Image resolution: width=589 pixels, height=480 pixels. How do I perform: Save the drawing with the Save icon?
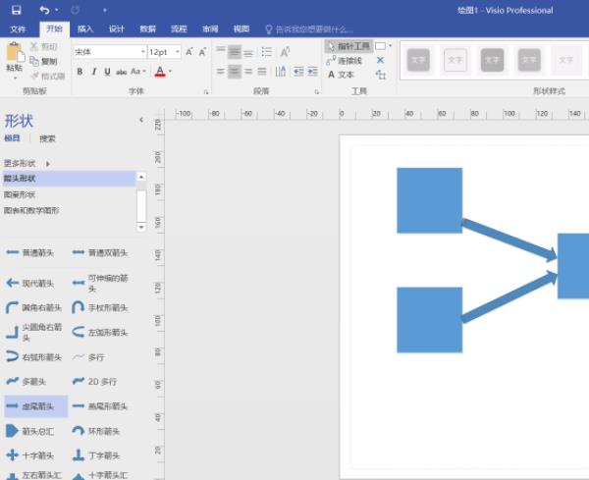[x=16, y=10]
